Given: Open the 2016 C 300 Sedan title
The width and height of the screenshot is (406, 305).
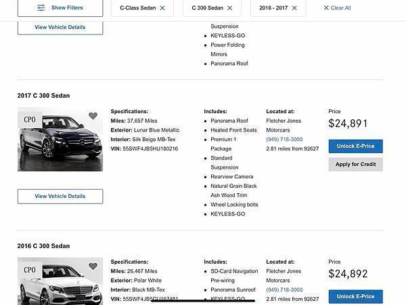Looking at the screenshot, I should 43,246.
